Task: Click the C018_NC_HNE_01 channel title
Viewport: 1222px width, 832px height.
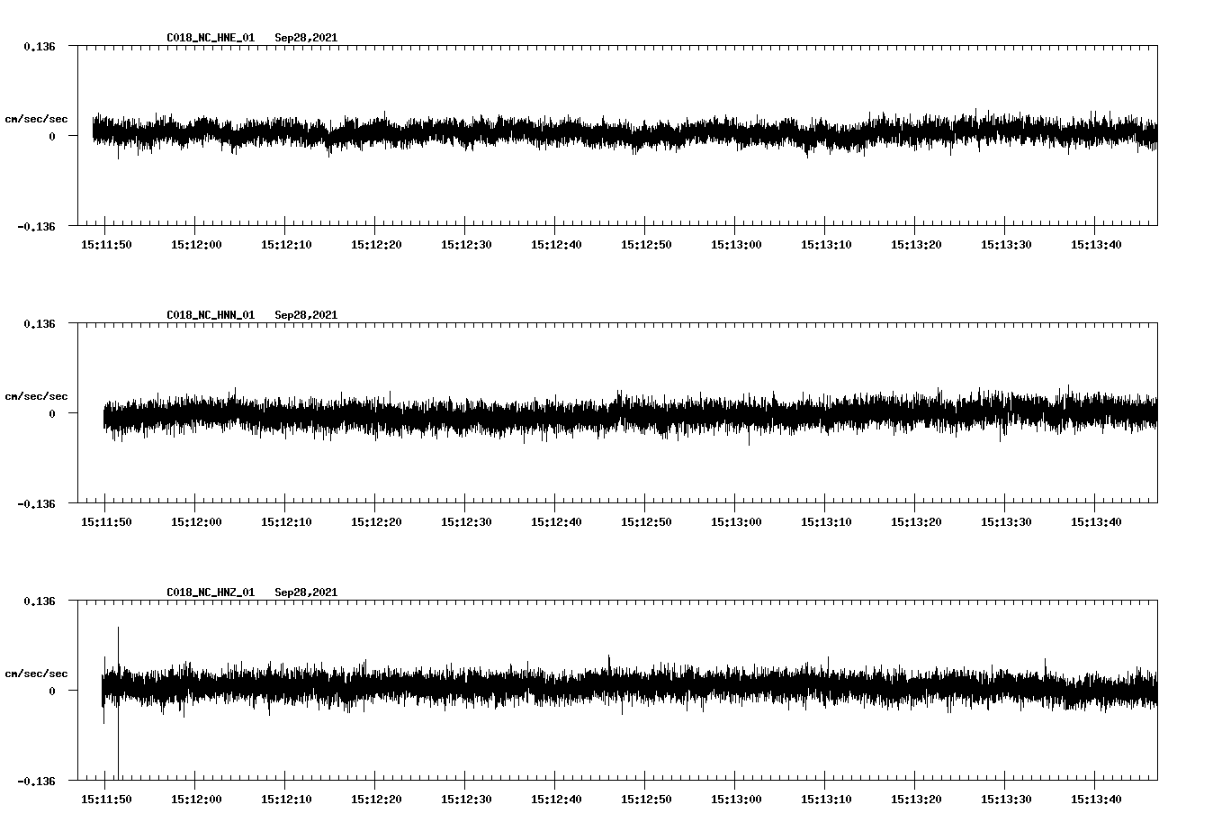Action: pos(211,38)
